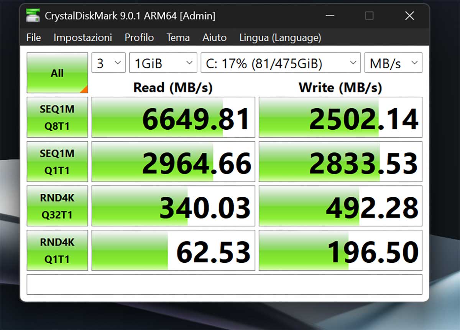Click the CrystalDiskMark app icon in title bar
Image resolution: width=460 pixels, height=330 pixels.
click(33, 16)
